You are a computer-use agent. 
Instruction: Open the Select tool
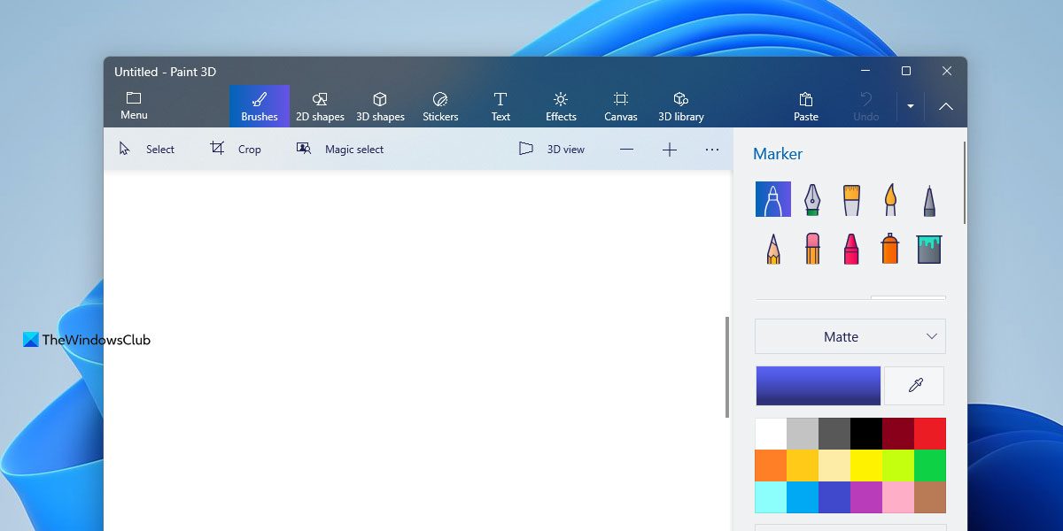click(x=149, y=149)
